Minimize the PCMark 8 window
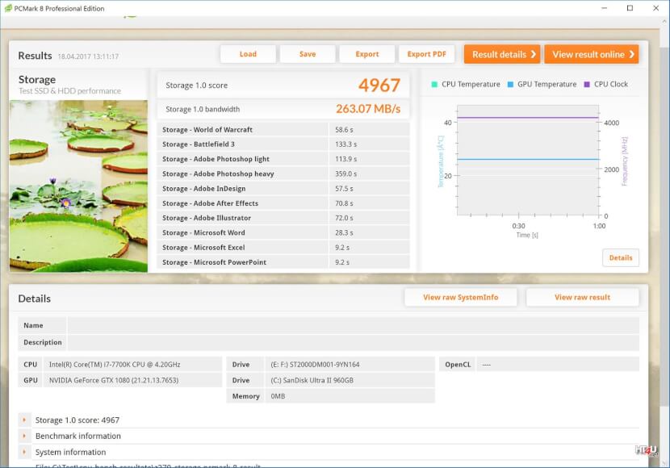The image size is (670, 468). click(604, 8)
